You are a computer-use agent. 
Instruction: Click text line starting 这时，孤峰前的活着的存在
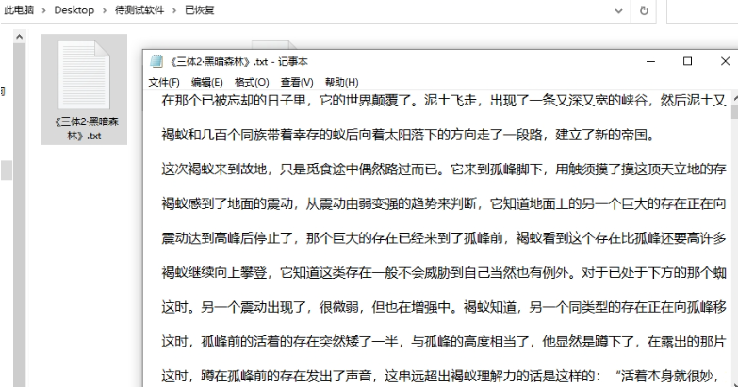444,342
